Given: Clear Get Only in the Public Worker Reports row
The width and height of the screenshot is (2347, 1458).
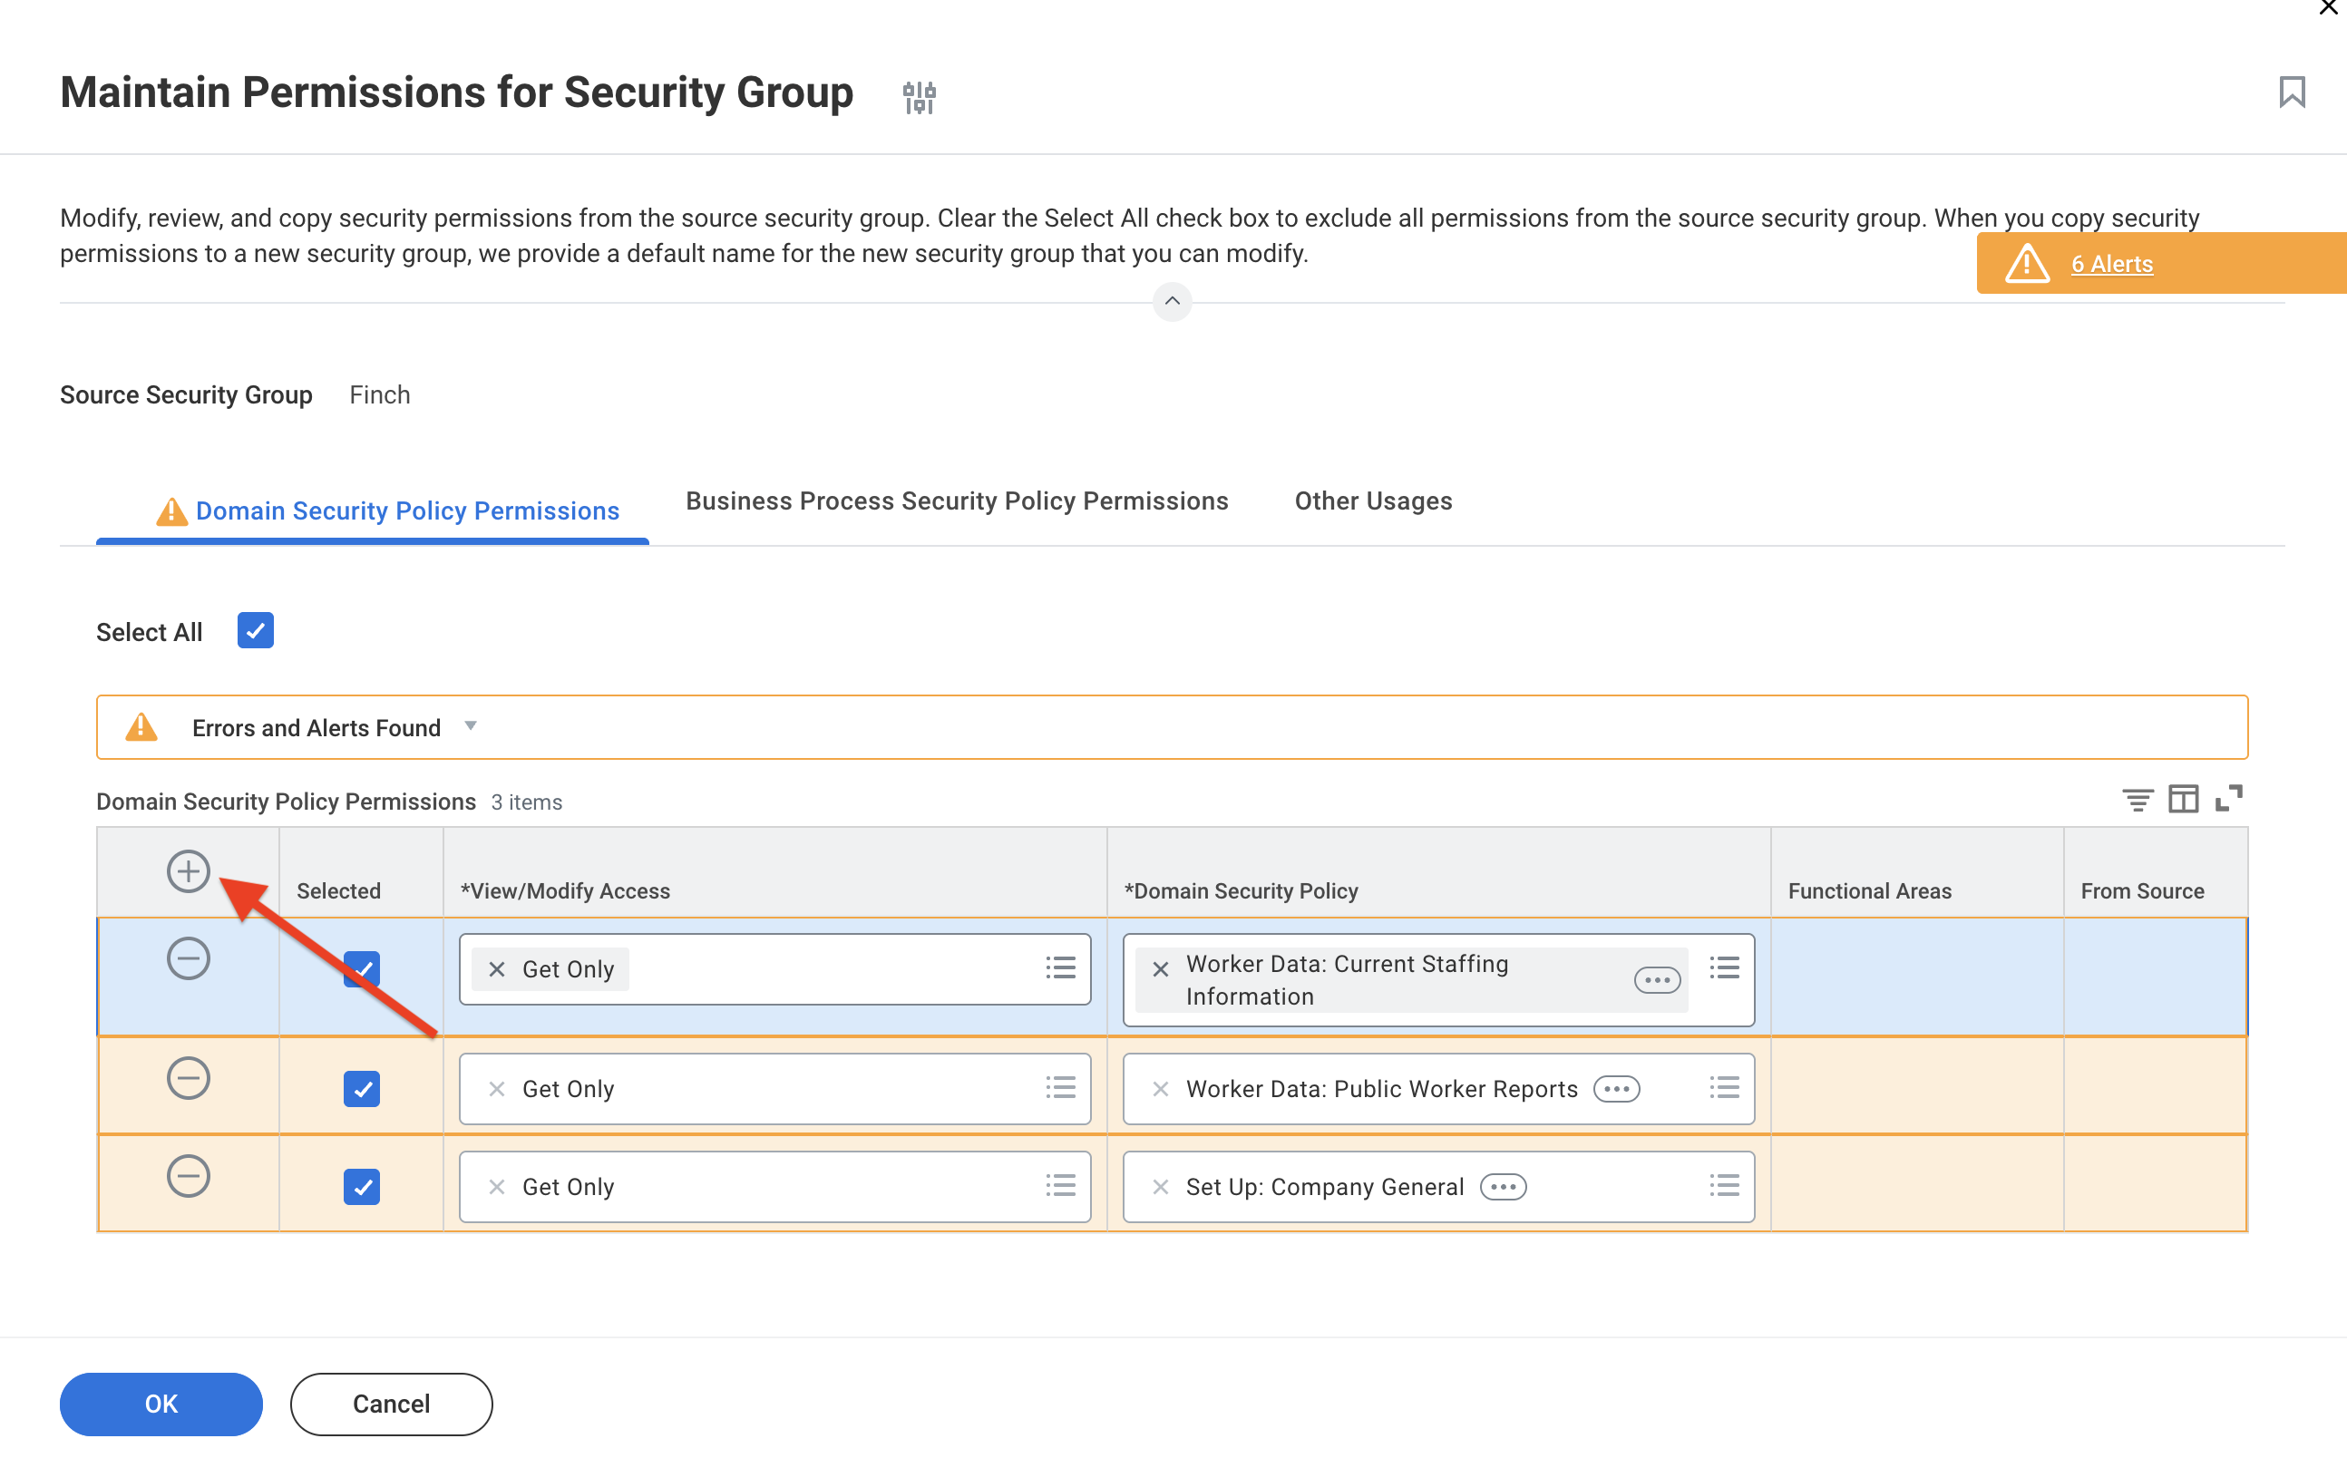Looking at the screenshot, I should [497, 1089].
